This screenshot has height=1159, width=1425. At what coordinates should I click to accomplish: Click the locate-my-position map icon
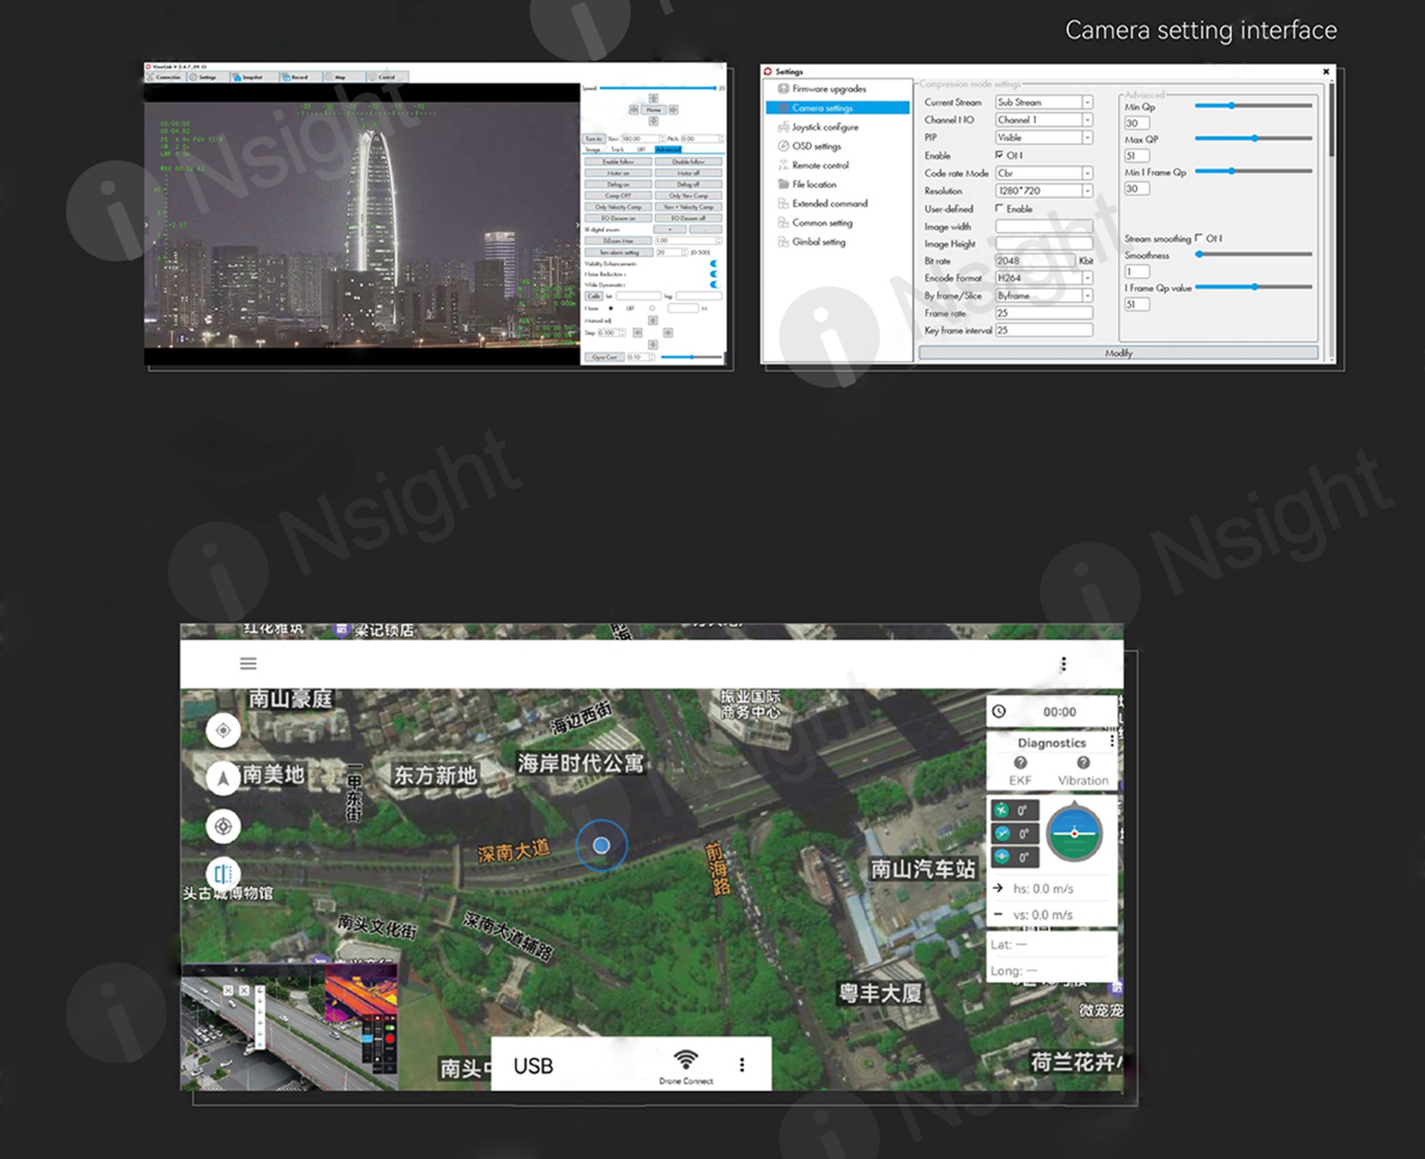[x=223, y=730]
